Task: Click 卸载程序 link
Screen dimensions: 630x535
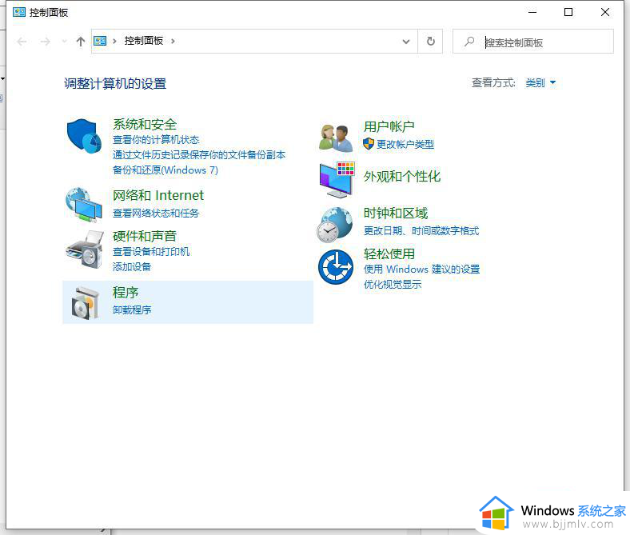Action: coord(132,310)
